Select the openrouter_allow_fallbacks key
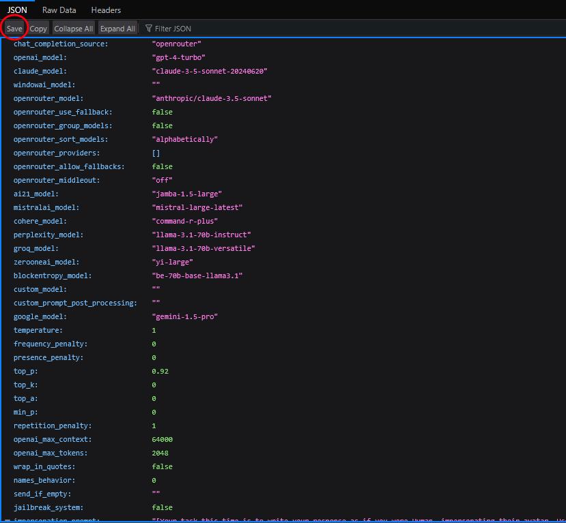The image size is (566, 523). click(69, 167)
